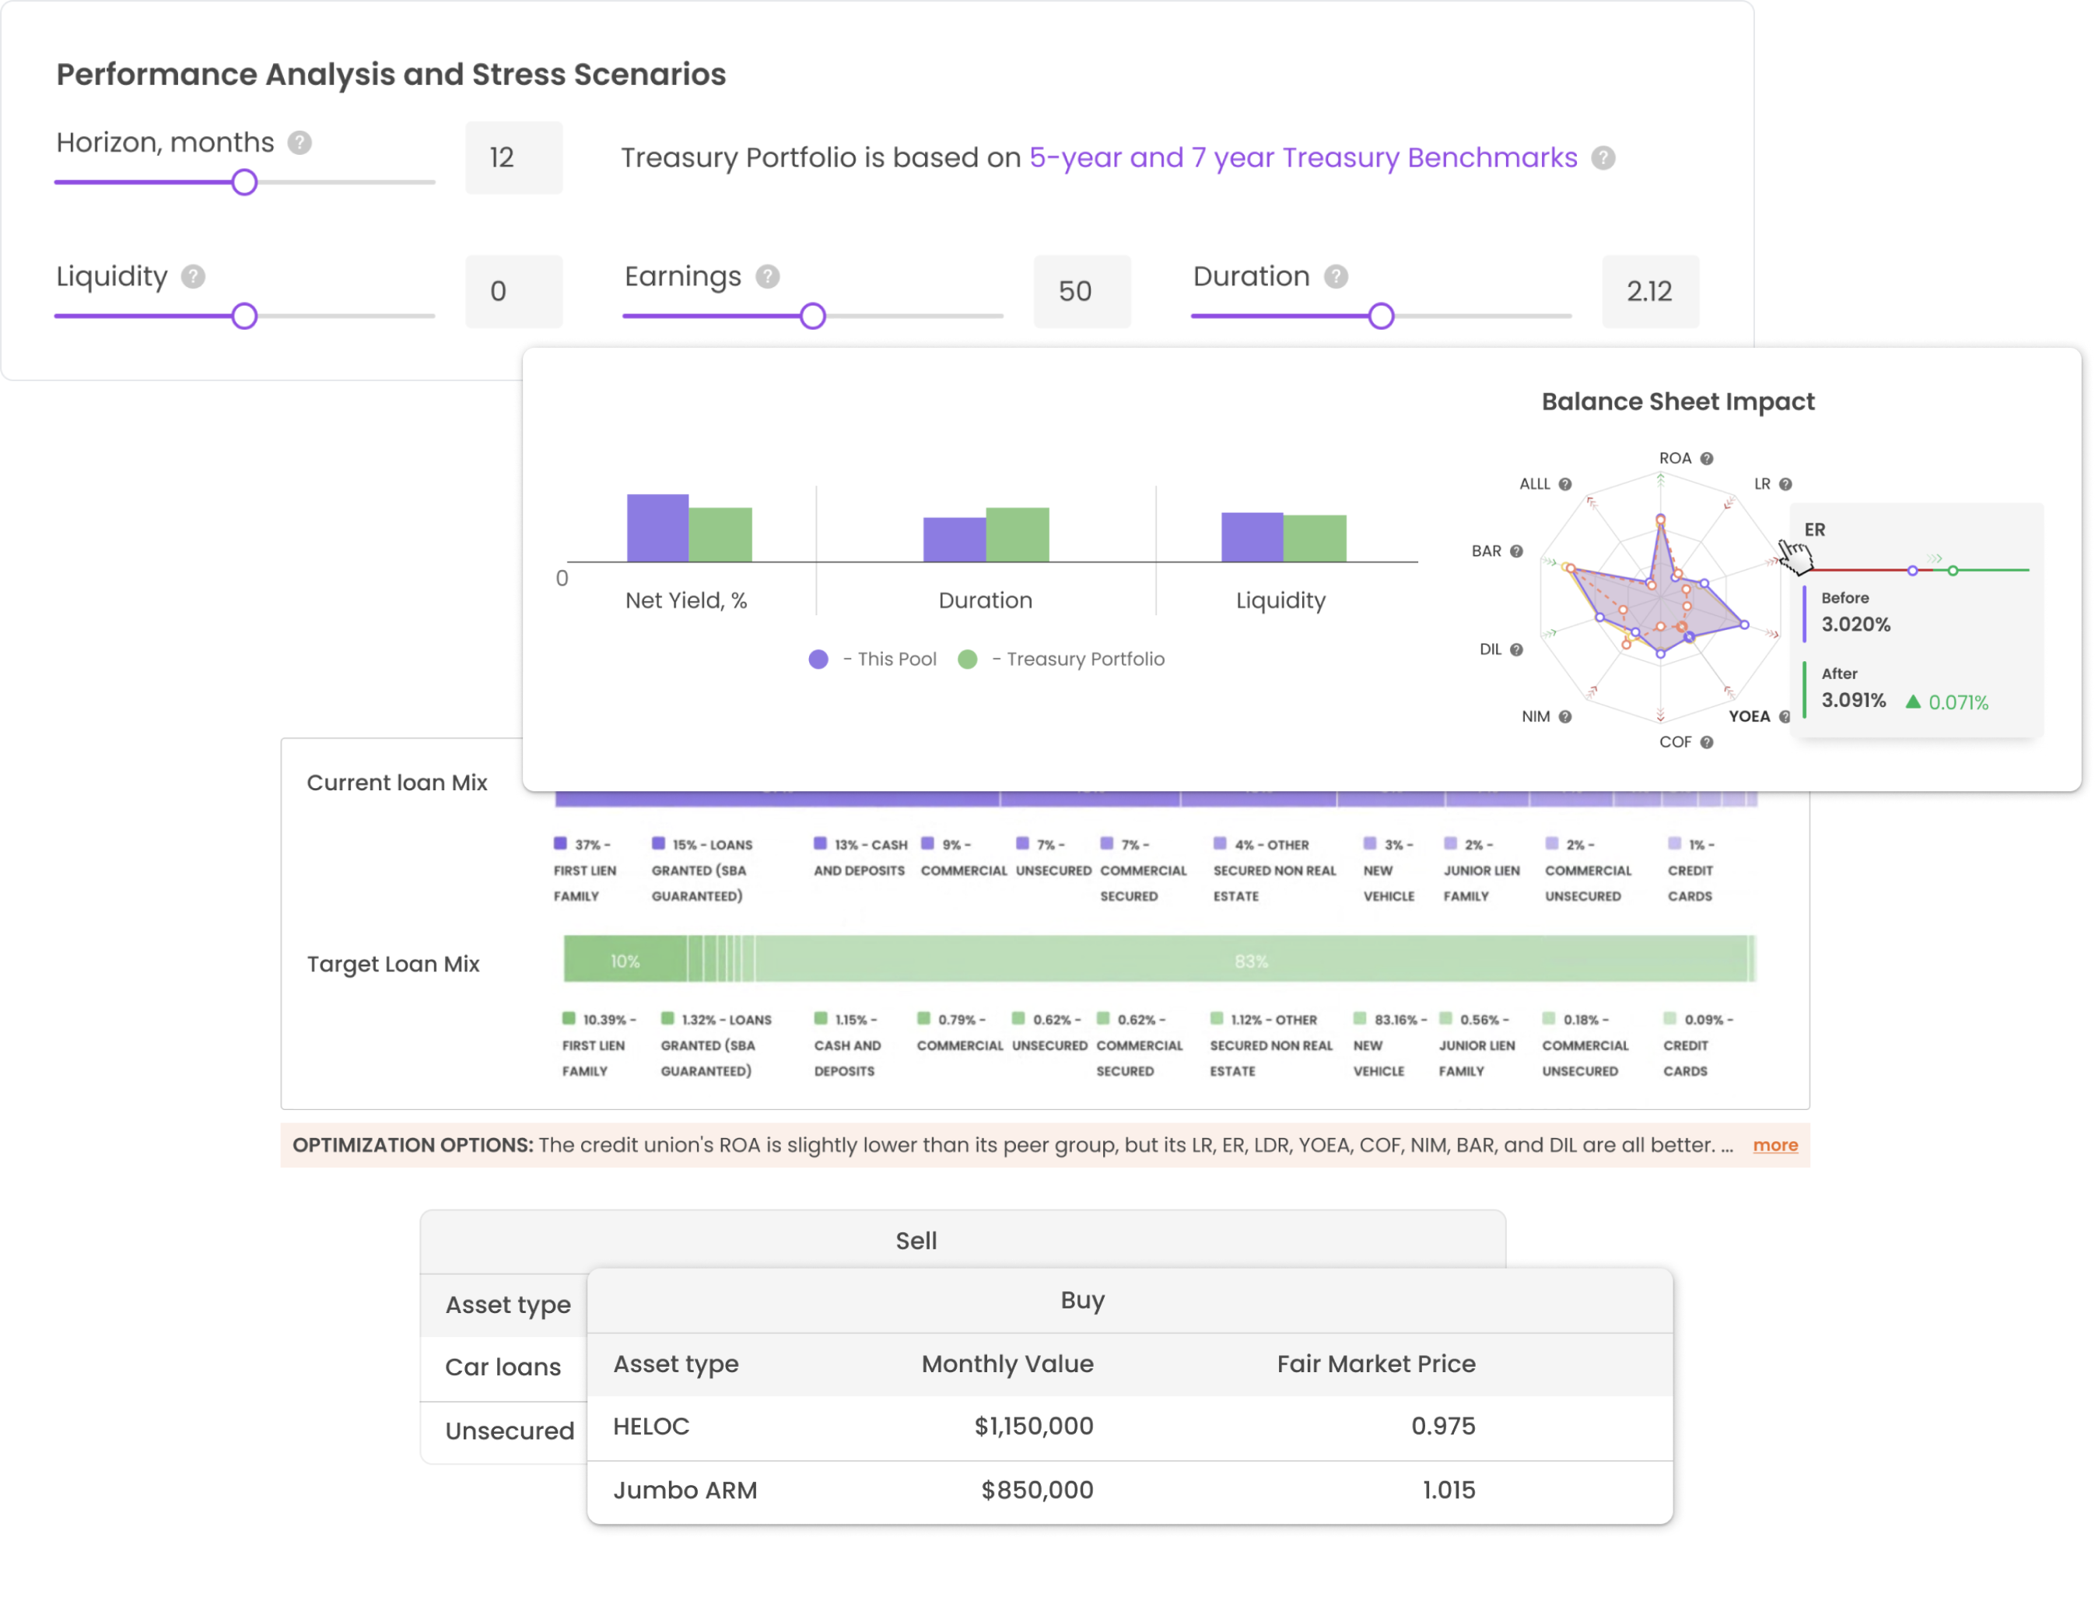Click ROA help icon on radar chart
The height and width of the screenshot is (1604, 2095).
tap(1706, 458)
